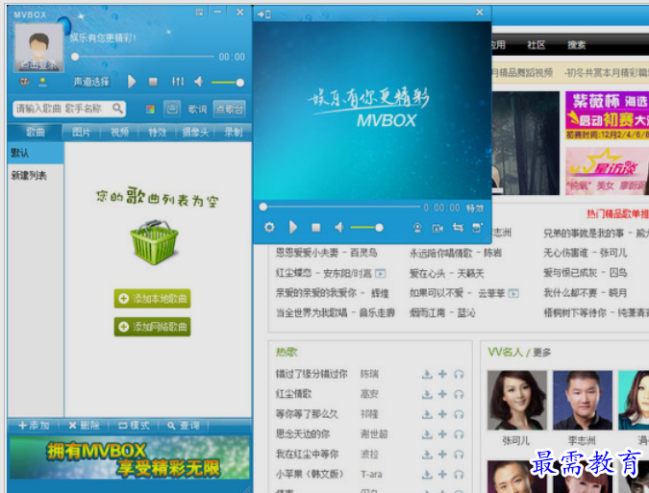The image size is (649, 493).
Task: Open 李志洲 celebrity thumbnail
Action: [583, 401]
